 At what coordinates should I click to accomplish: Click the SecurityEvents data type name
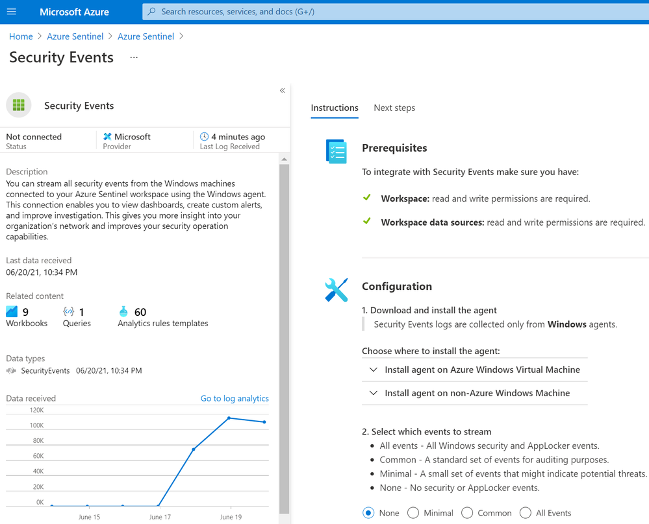point(45,371)
